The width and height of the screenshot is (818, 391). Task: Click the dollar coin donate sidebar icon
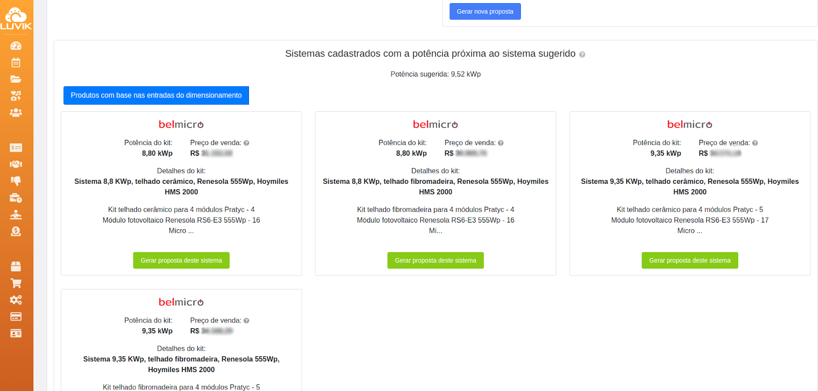[x=16, y=231]
